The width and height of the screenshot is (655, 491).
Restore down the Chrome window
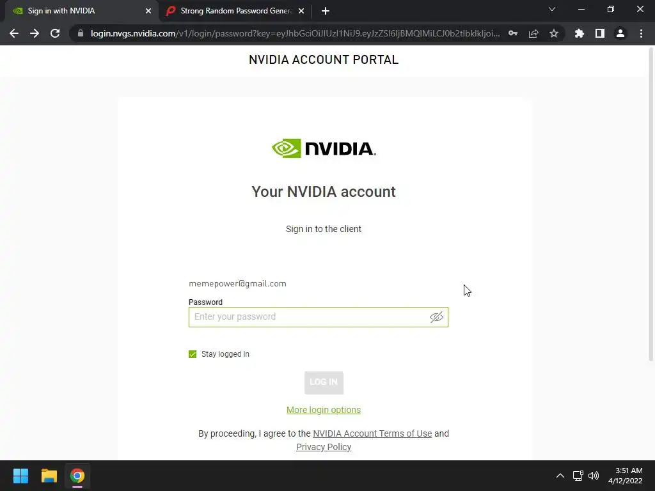point(611,9)
